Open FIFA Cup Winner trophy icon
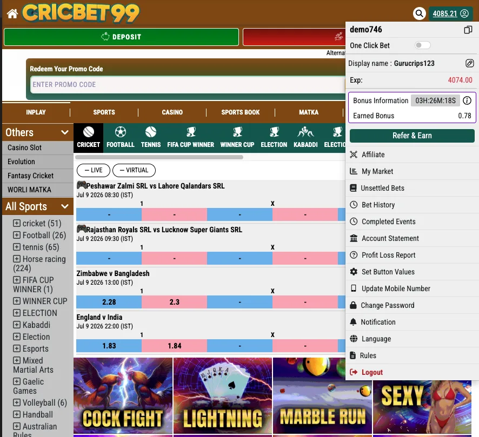479x437 pixels. [x=191, y=132]
